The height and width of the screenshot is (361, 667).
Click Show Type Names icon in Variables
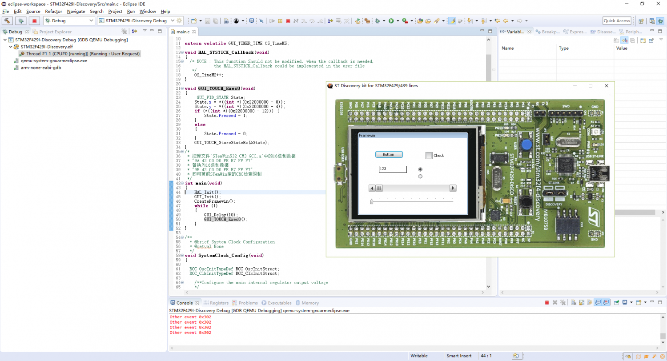tap(616, 40)
